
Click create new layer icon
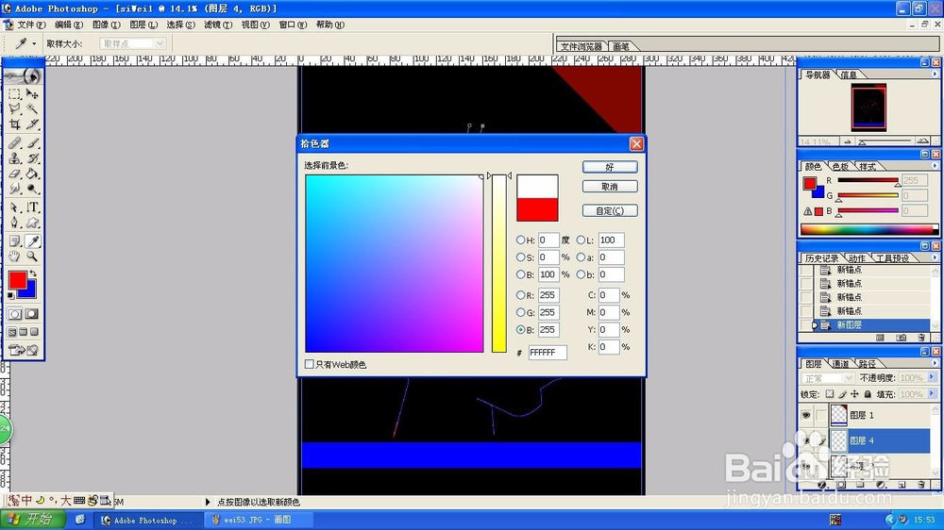point(902,485)
